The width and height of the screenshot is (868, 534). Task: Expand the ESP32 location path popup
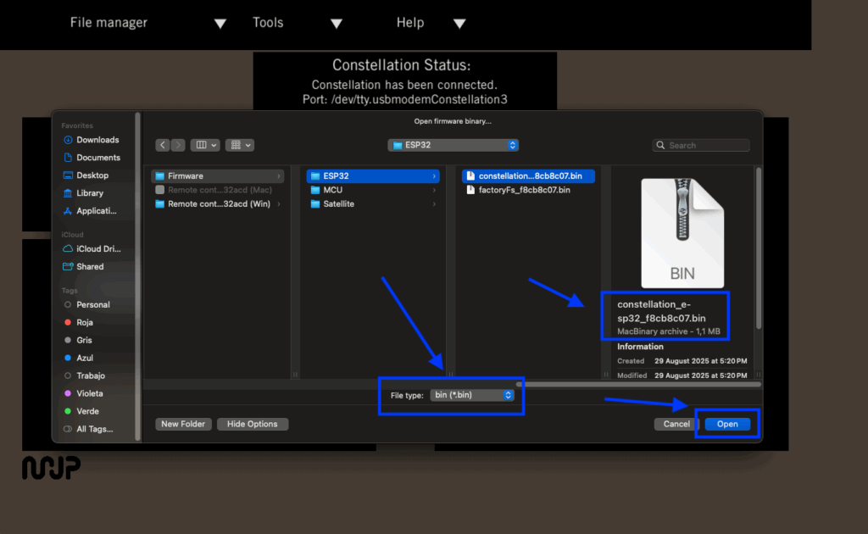pos(453,145)
